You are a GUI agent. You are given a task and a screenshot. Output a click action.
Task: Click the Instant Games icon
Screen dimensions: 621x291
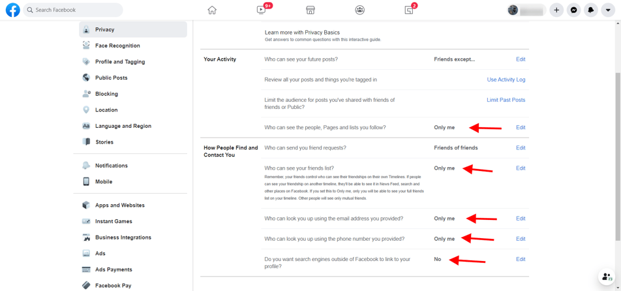tap(86, 221)
